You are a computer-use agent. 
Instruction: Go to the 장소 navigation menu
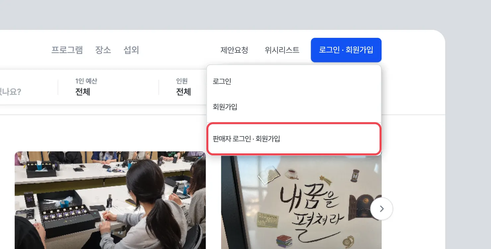pos(103,50)
